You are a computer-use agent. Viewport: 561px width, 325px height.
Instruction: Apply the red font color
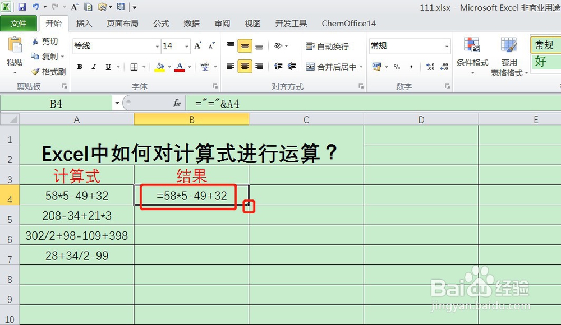tap(180, 67)
